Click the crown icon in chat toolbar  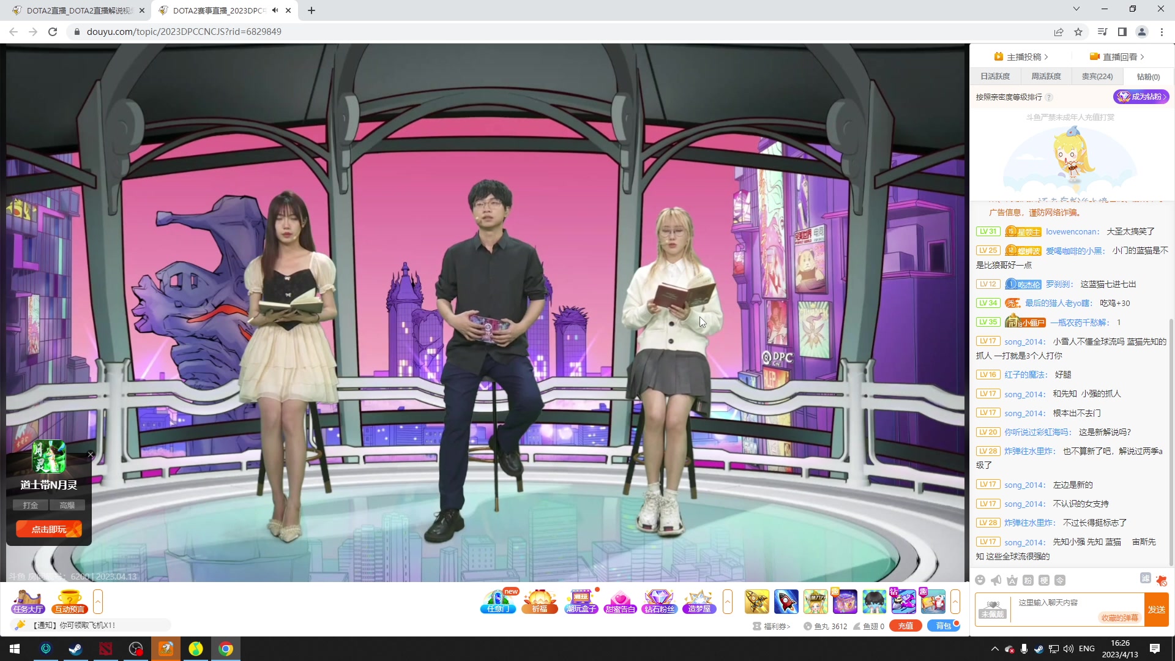(1012, 580)
